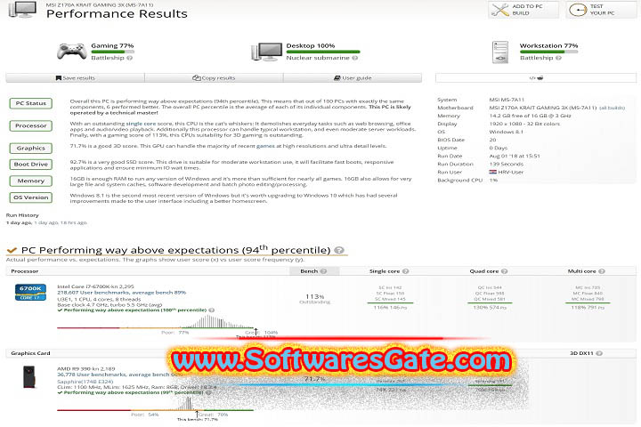Jump to Graphics section

point(31,149)
